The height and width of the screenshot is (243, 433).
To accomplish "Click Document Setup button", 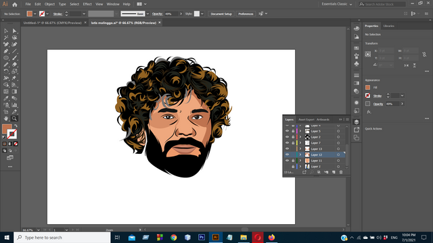I will coord(221,13).
